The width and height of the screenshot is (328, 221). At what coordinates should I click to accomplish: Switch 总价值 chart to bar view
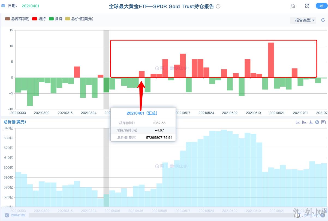[x=304, y=122]
